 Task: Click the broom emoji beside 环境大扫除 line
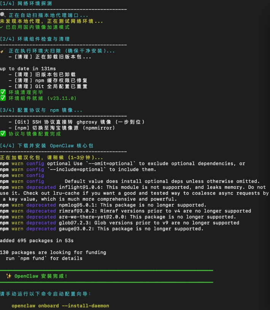[3, 51]
